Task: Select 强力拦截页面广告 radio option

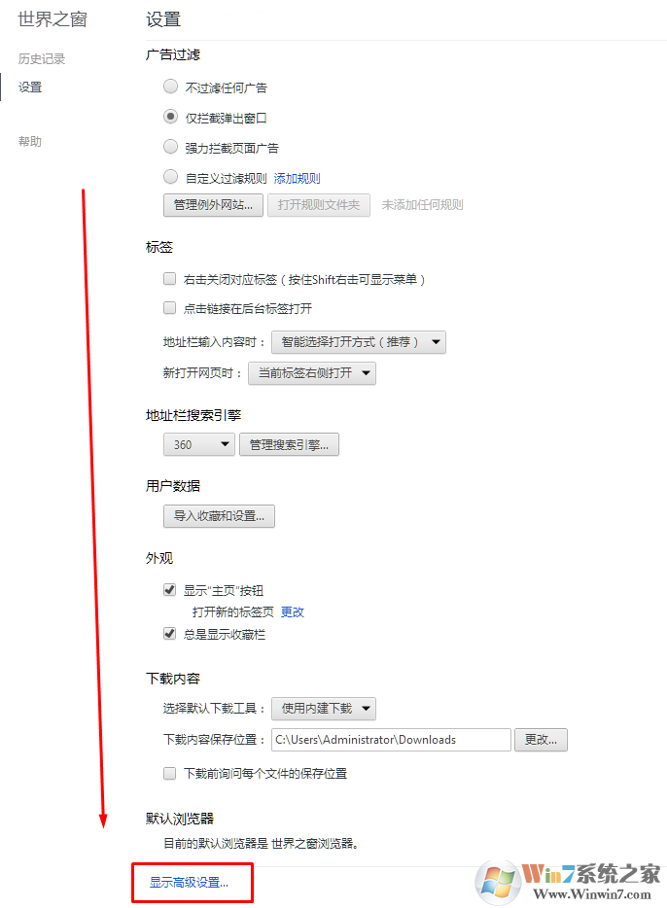Action: [170, 147]
